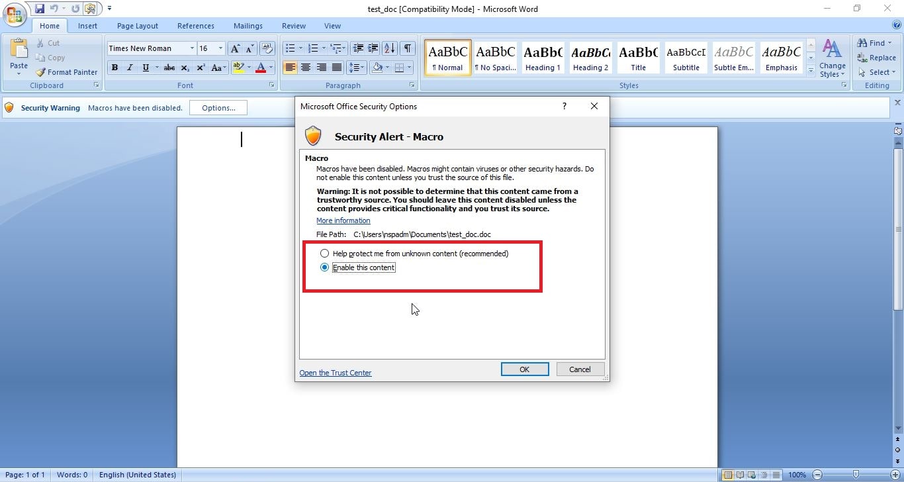Click the Options button in security bar
Viewport: 904px width, 482px height.
pyautogui.click(x=218, y=108)
